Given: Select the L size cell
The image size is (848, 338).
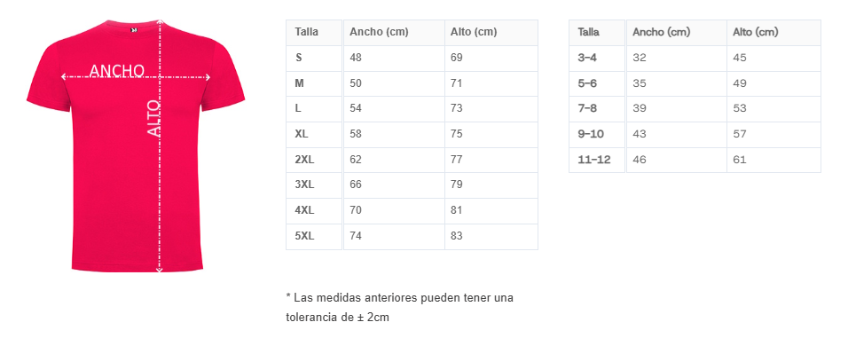Looking at the screenshot, I should (x=314, y=109).
